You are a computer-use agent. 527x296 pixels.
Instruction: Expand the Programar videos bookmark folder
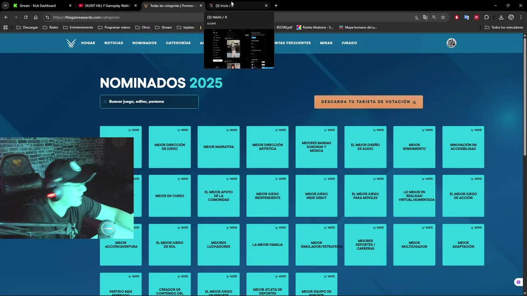pos(114,28)
